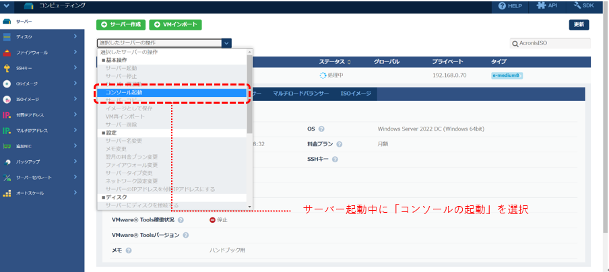This screenshot has width=609, height=272.
Task: Expand the ディスク sidebar chevron
Action: coord(75,36)
